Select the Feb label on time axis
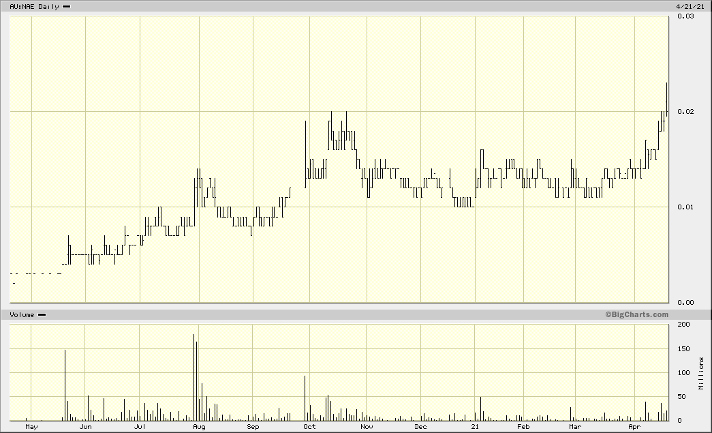Screen dimensions: 712x433 point(523,427)
